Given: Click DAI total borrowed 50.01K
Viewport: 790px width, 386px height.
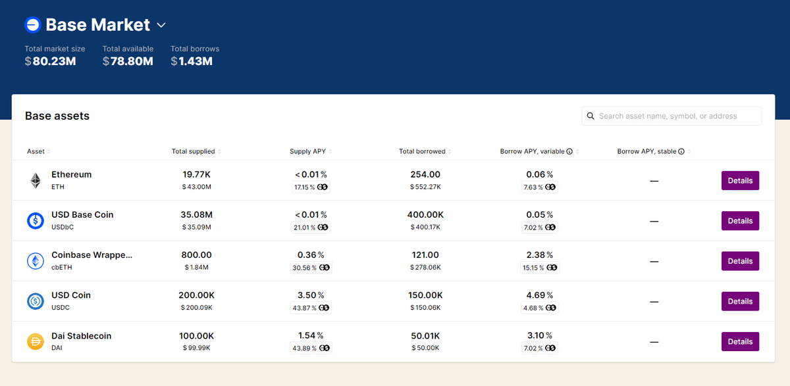Looking at the screenshot, I should [425, 336].
